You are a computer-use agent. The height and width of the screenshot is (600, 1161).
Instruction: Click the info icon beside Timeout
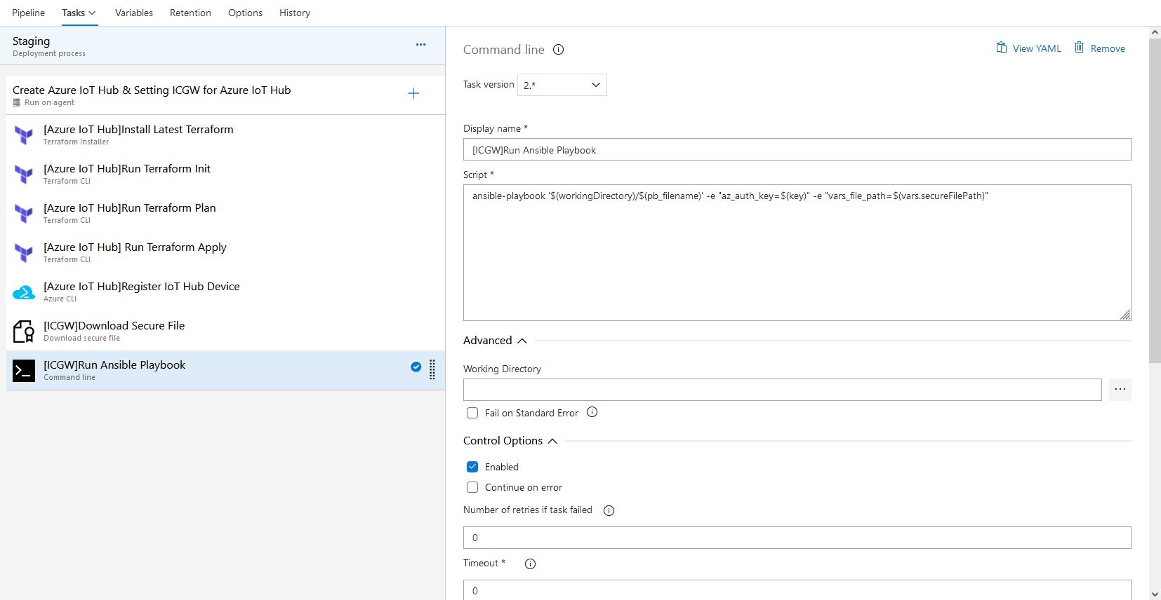[530, 564]
